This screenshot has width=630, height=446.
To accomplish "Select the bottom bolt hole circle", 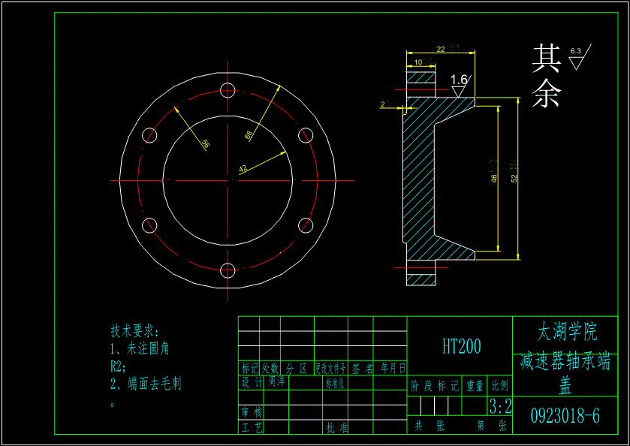I will 228,270.
